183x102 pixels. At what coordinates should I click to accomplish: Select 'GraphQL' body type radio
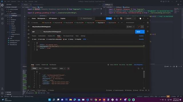pyautogui.click(x=75, y=39)
